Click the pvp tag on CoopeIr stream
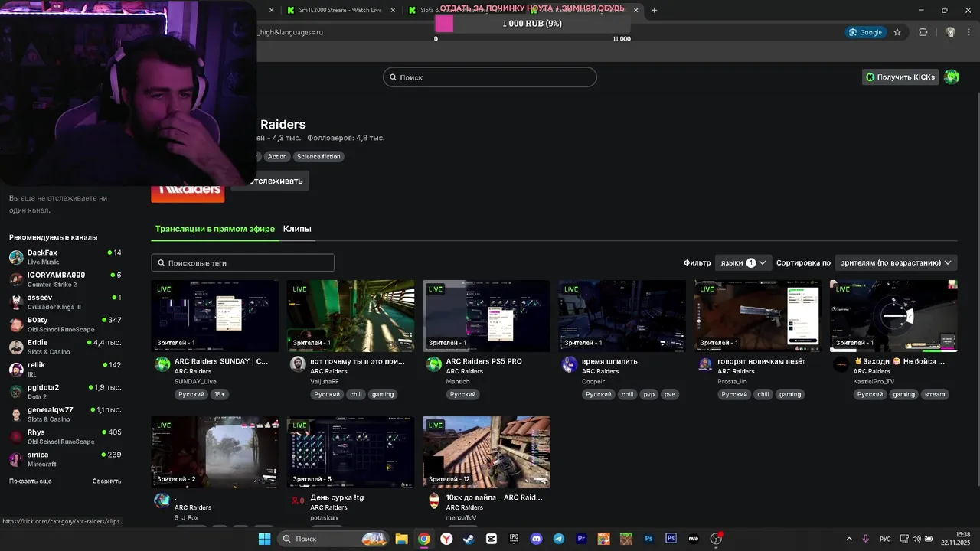This screenshot has width=980, height=551. click(649, 394)
